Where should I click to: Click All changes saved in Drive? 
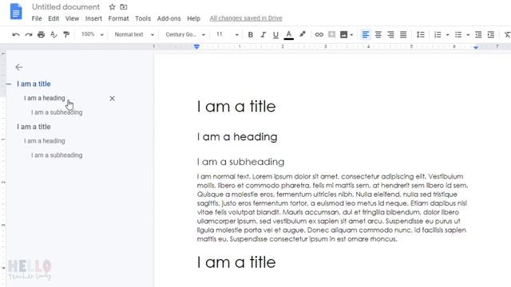click(246, 18)
